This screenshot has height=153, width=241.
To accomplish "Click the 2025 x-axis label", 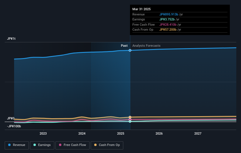I will tap(121, 133).
